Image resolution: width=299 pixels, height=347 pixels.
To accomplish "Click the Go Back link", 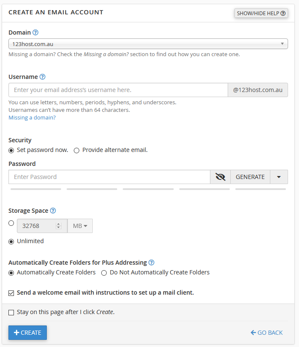I will click(270, 332).
